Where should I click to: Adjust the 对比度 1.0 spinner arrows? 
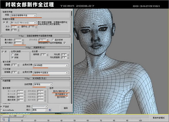(68, 55)
